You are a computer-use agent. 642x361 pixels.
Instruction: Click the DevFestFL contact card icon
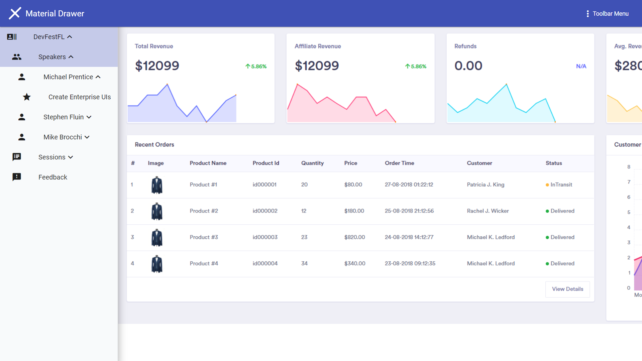[x=12, y=37]
